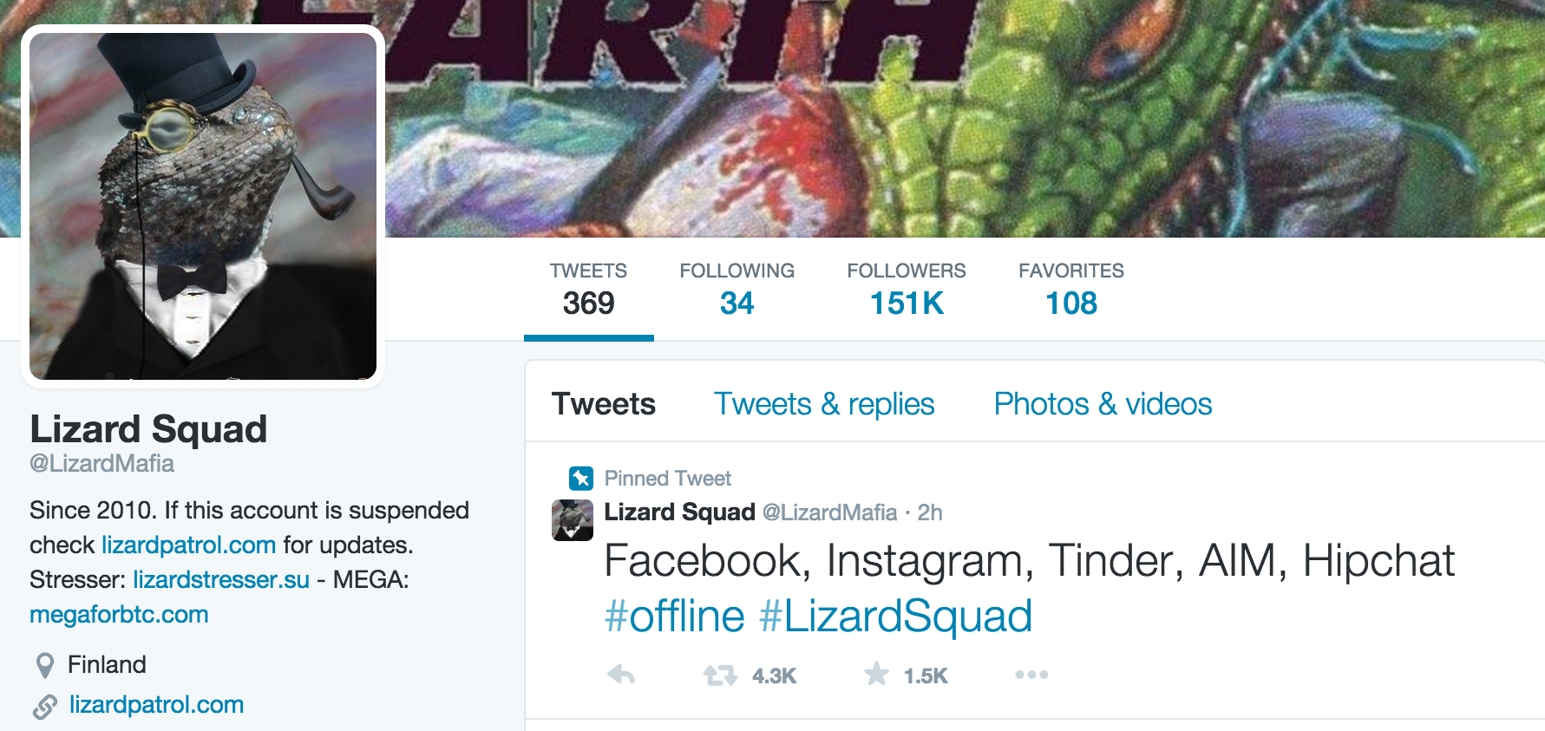Show the 151K followers list
The image size is (1545, 731).
906,290
